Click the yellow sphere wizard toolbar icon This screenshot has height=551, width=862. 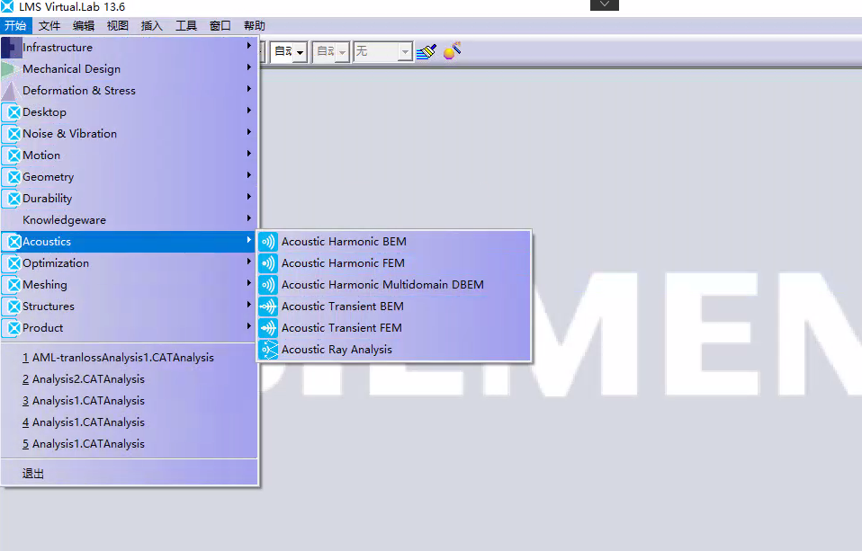pos(452,51)
